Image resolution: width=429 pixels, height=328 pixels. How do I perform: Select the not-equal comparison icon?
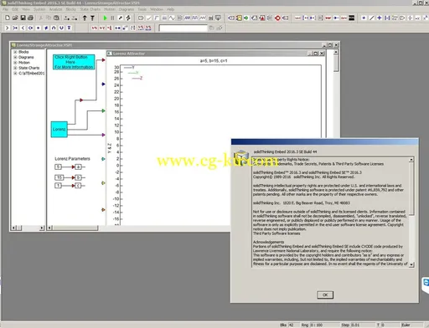(x=46, y=28)
